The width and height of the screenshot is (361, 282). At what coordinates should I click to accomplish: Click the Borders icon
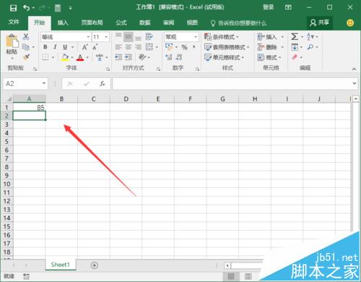click(x=45, y=57)
